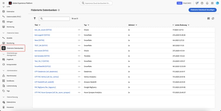This screenshot has width=221, height=111.
Task: Collapse the Administration section
Action: [x=4, y=70]
